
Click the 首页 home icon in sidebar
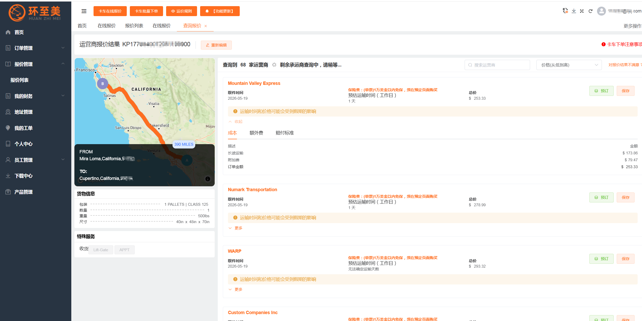point(8,32)
